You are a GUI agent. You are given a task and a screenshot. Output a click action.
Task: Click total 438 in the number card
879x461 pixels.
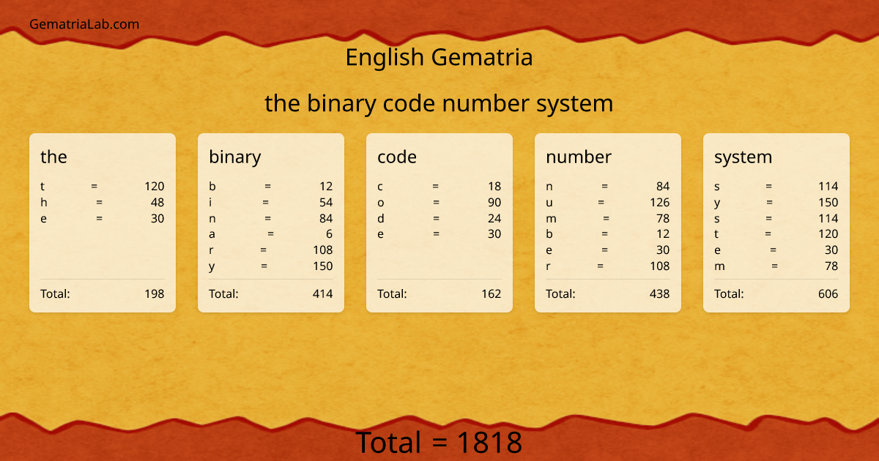(660, 294)
